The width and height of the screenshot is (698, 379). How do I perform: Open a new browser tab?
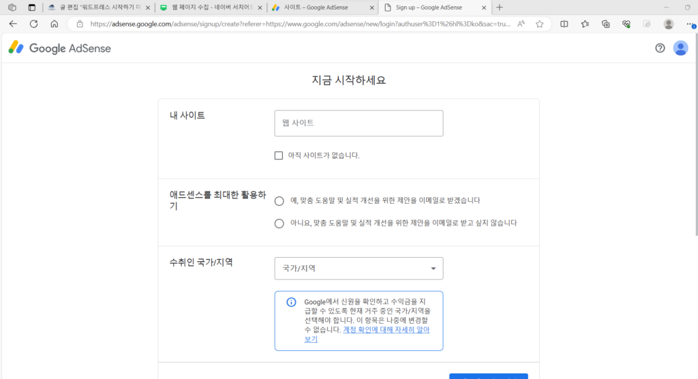500,7
